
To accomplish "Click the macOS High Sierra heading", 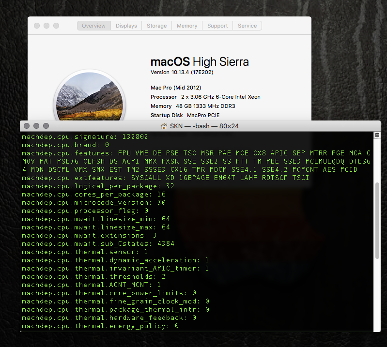I will tap(200, 61).
